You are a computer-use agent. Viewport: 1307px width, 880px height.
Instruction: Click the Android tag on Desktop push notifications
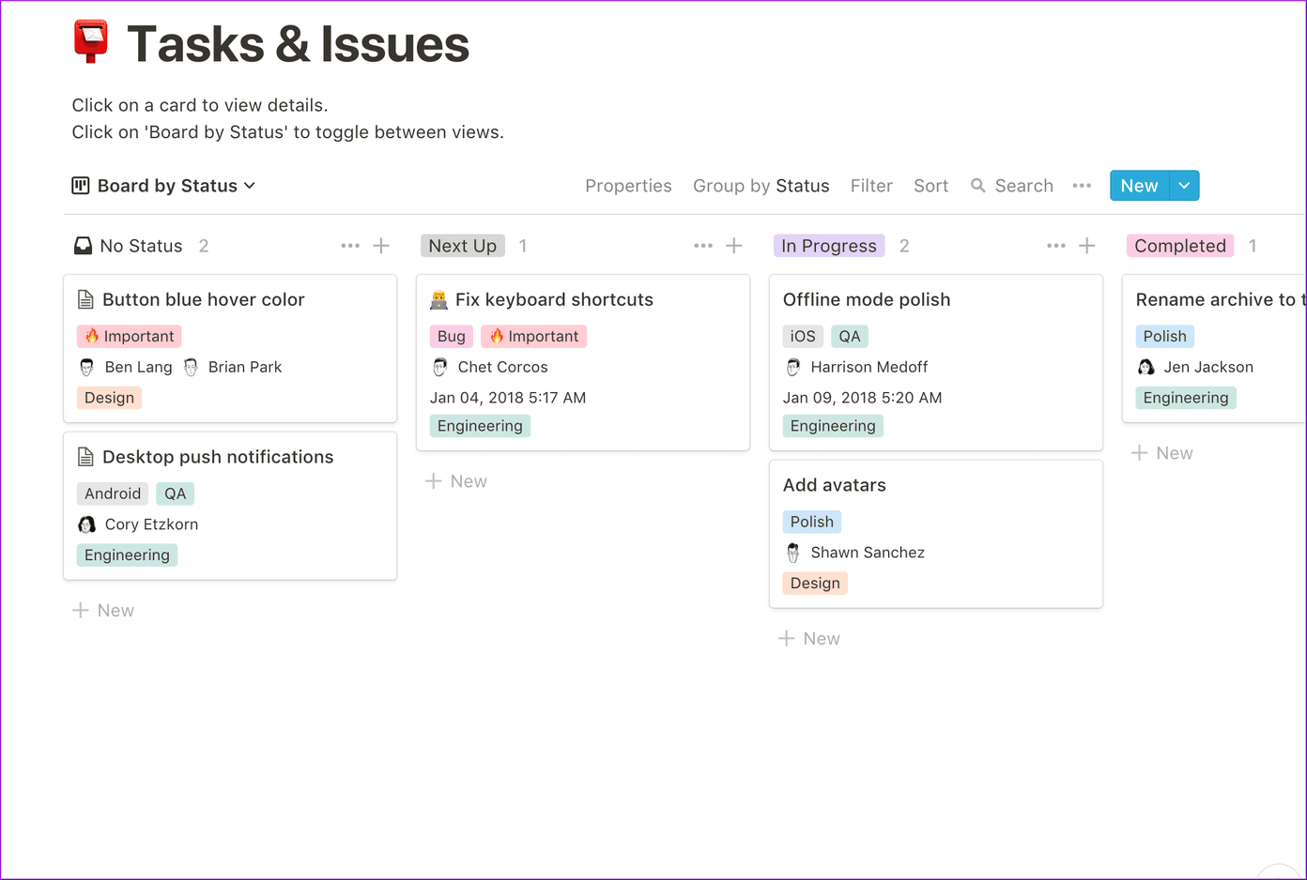[113, 493]
